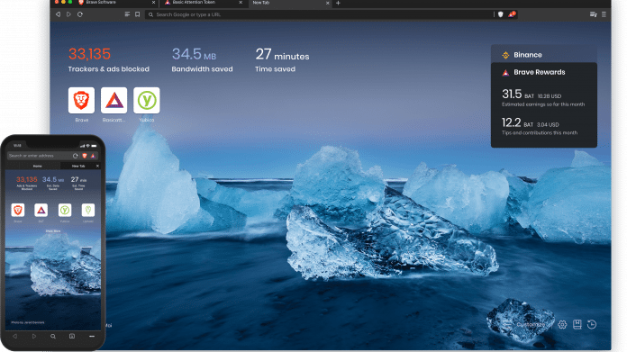Viewport: 627px width, 352px height.
Task: Select the New Tab tab in desktop browser
Action: point(289,3)
